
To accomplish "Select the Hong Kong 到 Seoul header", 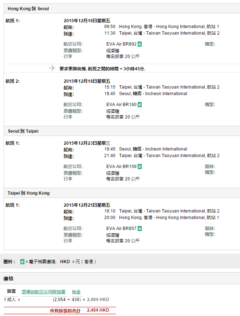I will click(28, 8).
